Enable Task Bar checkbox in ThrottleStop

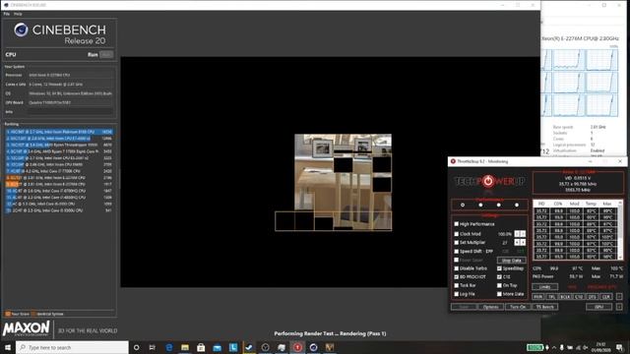[x=457, y=285]
